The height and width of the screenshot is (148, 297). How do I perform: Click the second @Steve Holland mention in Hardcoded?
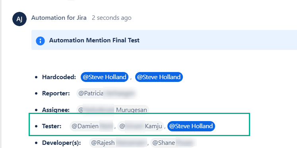(159, 77)
